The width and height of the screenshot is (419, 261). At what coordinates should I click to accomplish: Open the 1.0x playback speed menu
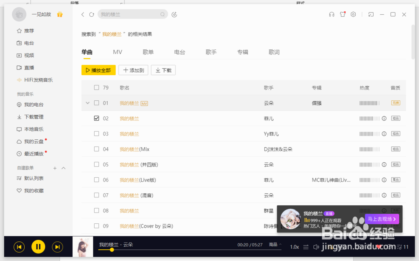295,247
